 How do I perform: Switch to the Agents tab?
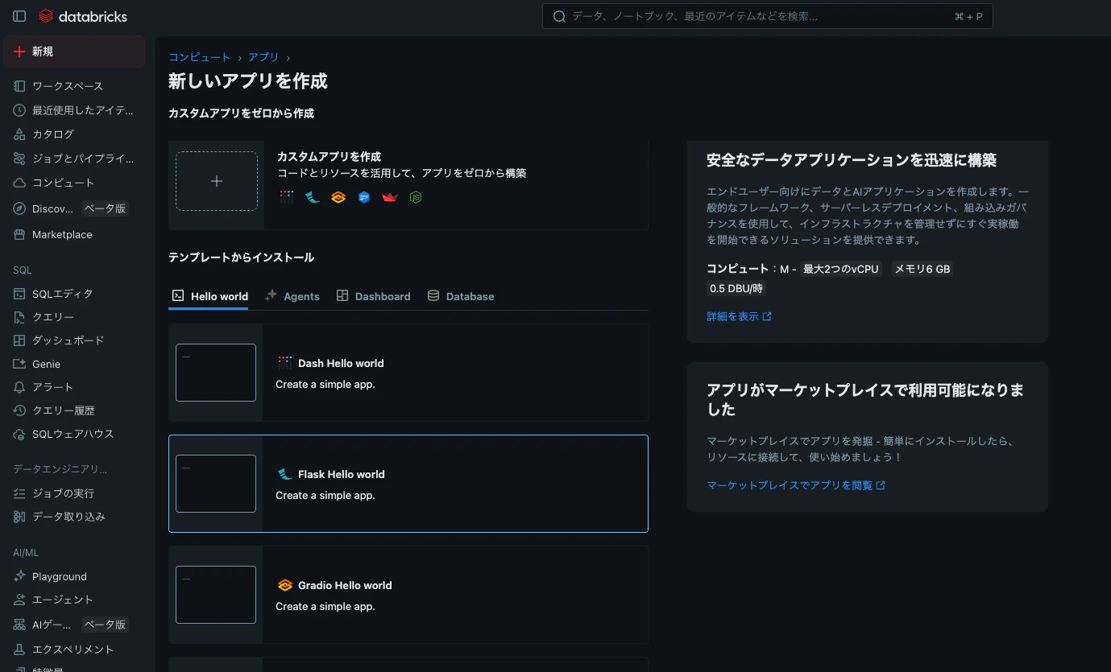click(292, 296)
